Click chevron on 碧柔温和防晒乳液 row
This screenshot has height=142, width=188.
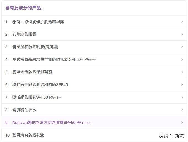182,47
